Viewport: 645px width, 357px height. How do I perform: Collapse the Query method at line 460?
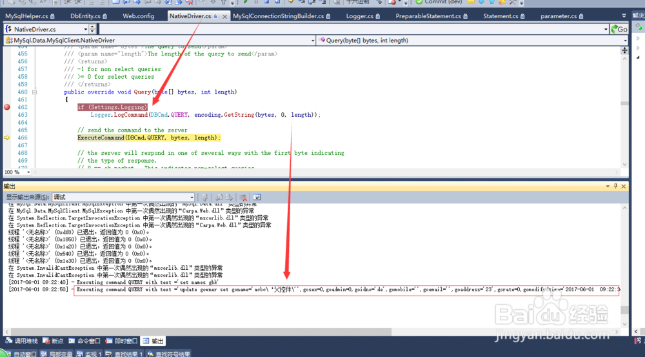[x=35, y=92]
